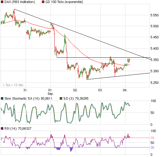Click the blue 30 RSI level label
The image size is (162, 157).
point(152,147)
